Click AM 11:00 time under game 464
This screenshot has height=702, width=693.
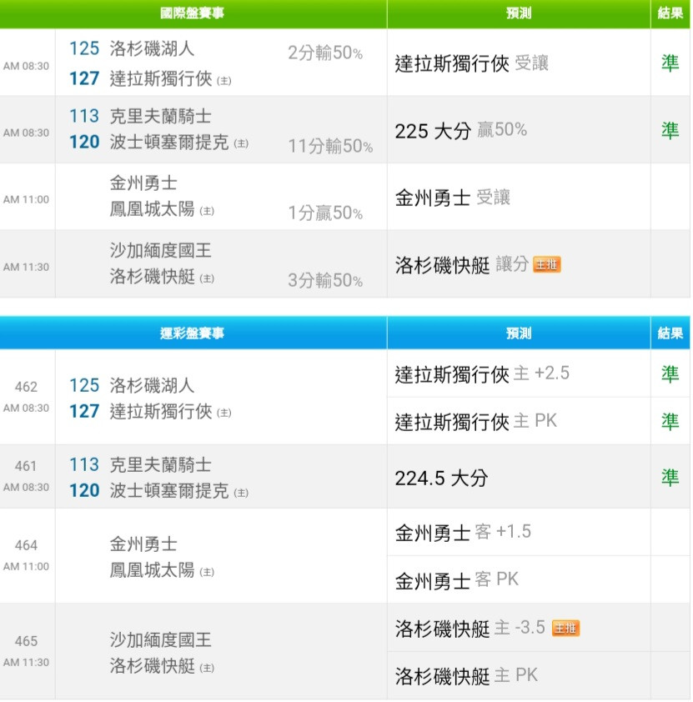pos(26,566)
